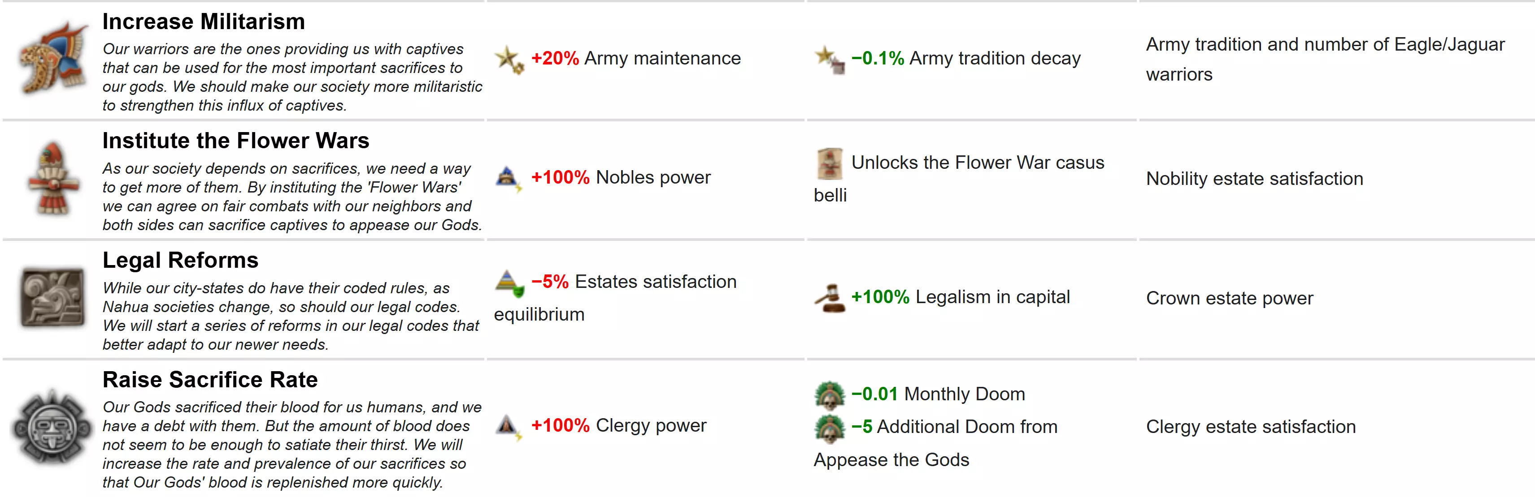The width and height of the screenshot is (1535, 497).
Task: Click the Nobles power icon
Action: 508,178
